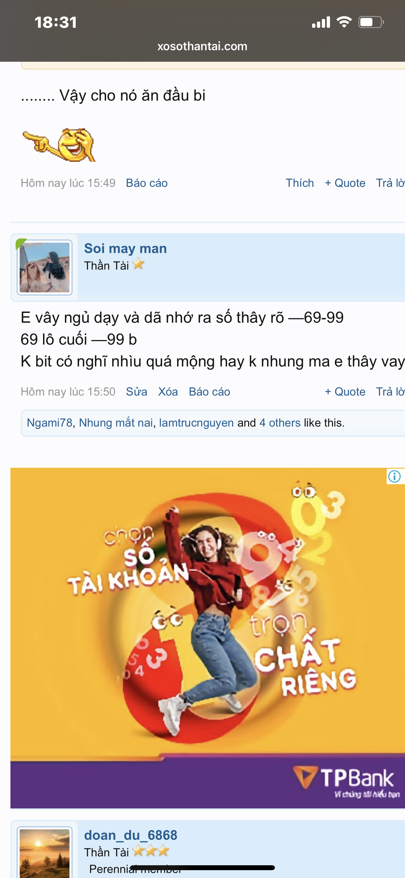Tap the star rank badge beside Soi may man
Image resolution: width=405 pixels, height=878 pixels.
[x=138, y=264]
